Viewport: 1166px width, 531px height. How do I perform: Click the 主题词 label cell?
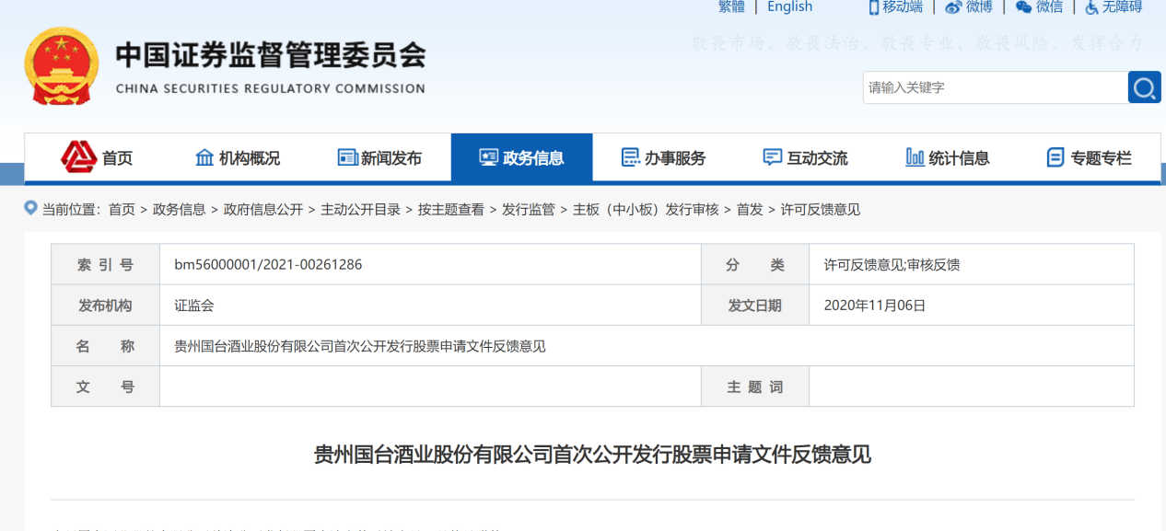pyautogui.click(x=755, y=387)
